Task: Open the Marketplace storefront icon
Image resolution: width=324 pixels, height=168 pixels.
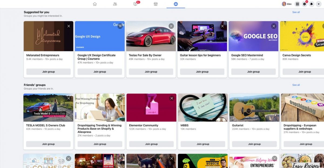Action: [156, 4]
